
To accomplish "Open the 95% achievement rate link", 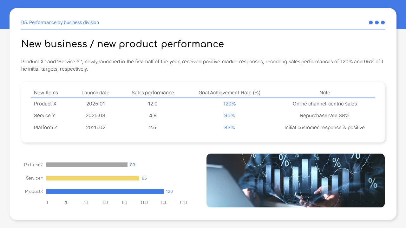I will point(229,115).
